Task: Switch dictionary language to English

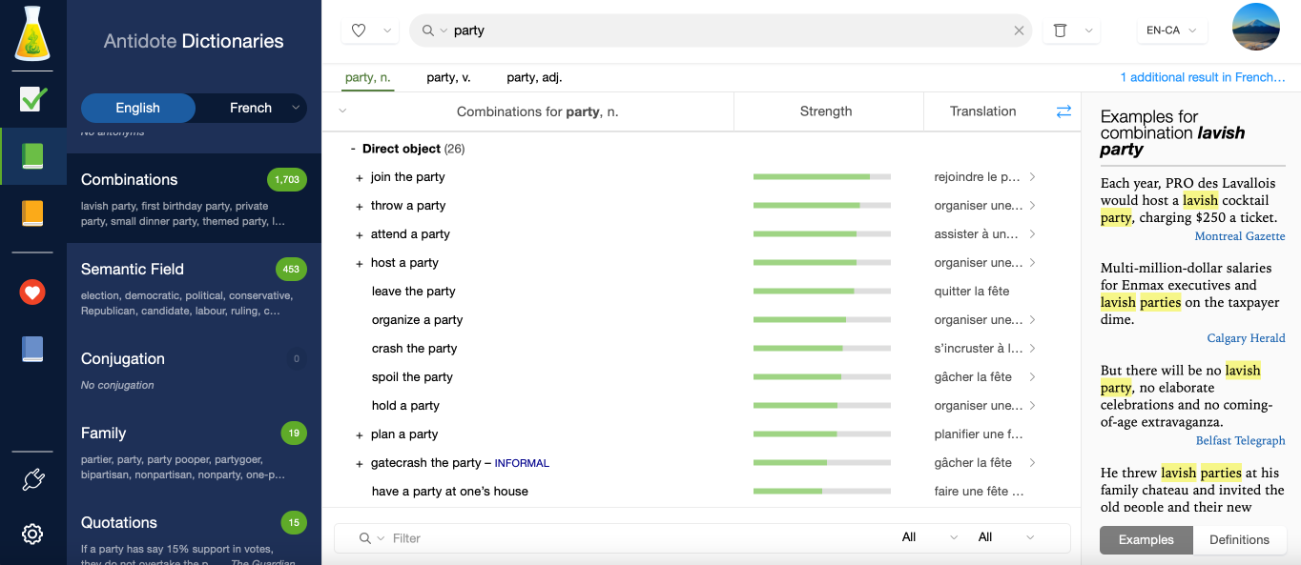Action: [x=138, y=108]
